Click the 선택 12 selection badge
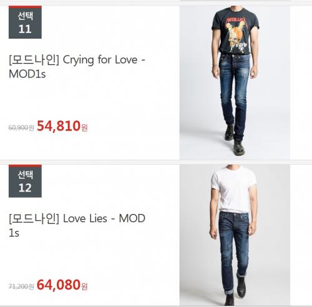This screenshot has width=312, height=307. tap(25, 181)
